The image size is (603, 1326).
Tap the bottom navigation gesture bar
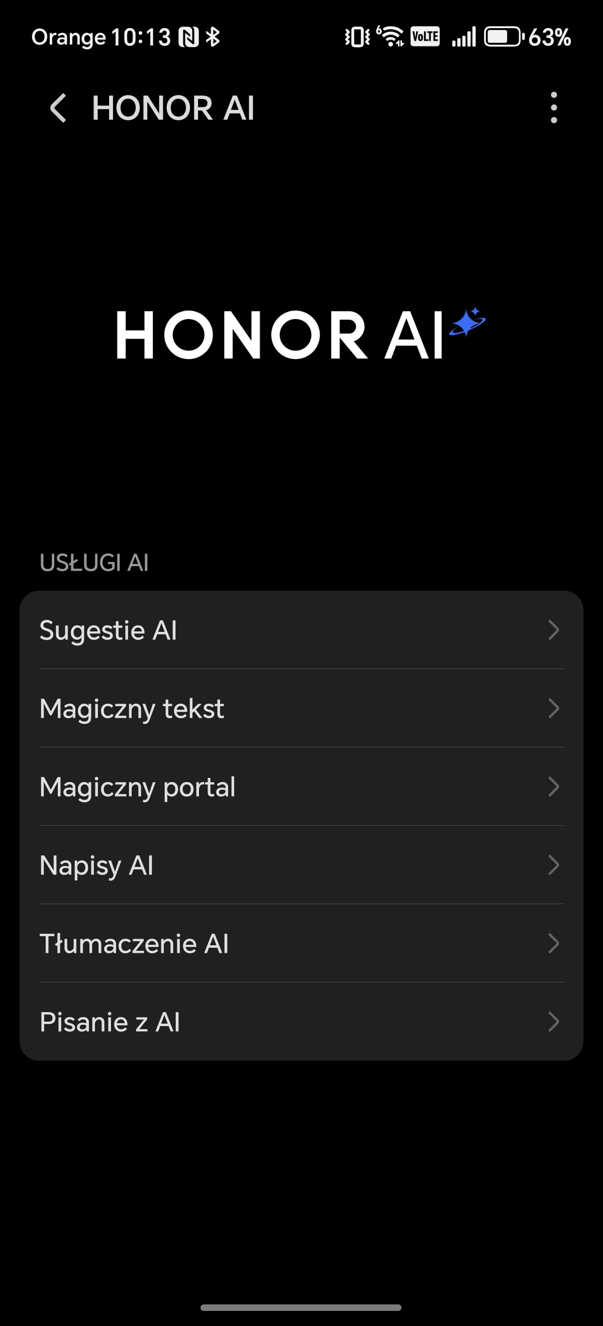pyautogui.click(x=300, y=1307)
